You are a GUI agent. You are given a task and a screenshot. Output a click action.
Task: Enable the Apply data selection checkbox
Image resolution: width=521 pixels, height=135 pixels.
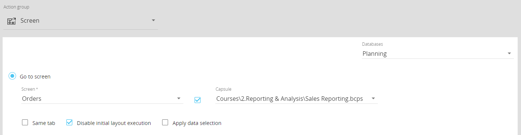(x=165, y=122)
